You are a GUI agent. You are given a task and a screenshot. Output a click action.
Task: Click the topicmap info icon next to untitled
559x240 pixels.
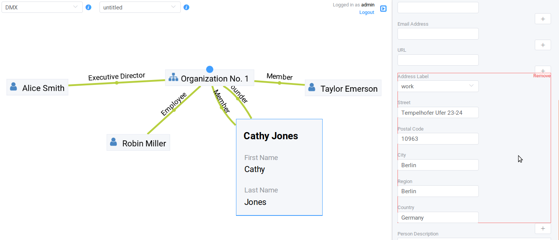[x=186, y=7]
